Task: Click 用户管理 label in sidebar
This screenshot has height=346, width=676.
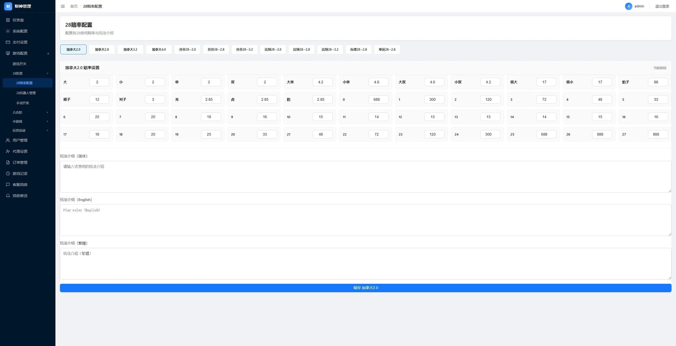Action: (x=20, y=140)
